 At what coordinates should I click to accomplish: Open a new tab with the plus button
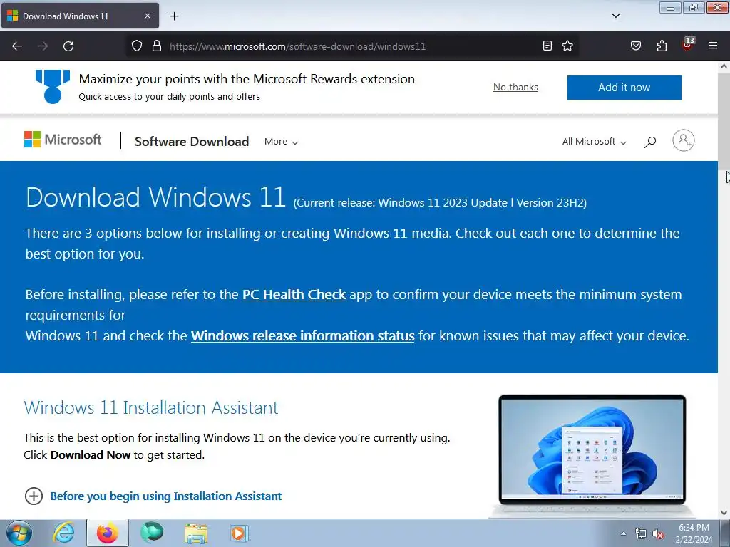174,16
